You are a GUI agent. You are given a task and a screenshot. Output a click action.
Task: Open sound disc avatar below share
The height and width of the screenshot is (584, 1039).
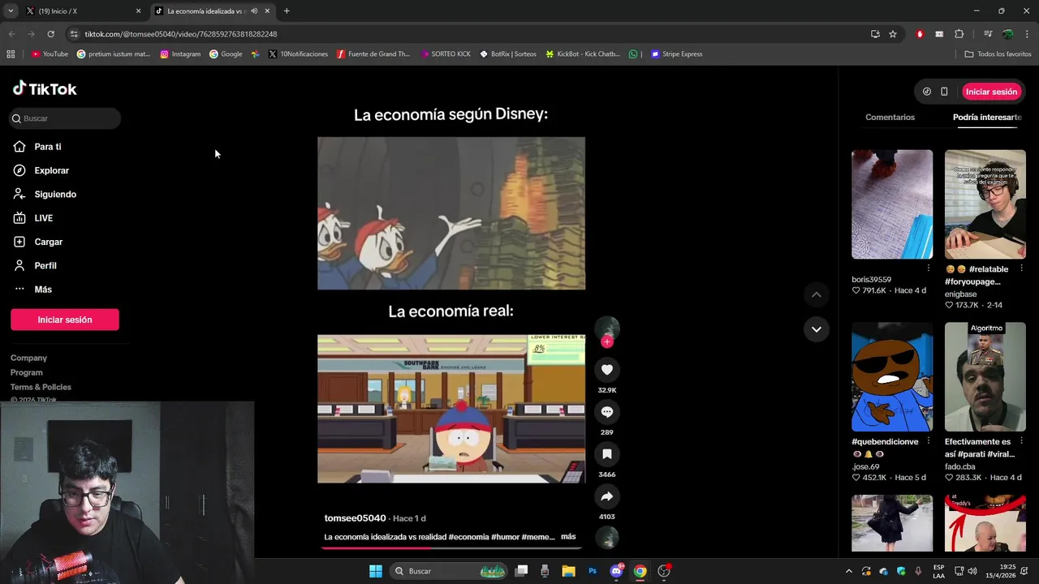click(x=606, y=537)
